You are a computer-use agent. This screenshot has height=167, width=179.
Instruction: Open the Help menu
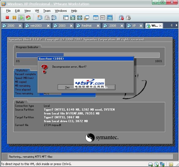point(74,11)
